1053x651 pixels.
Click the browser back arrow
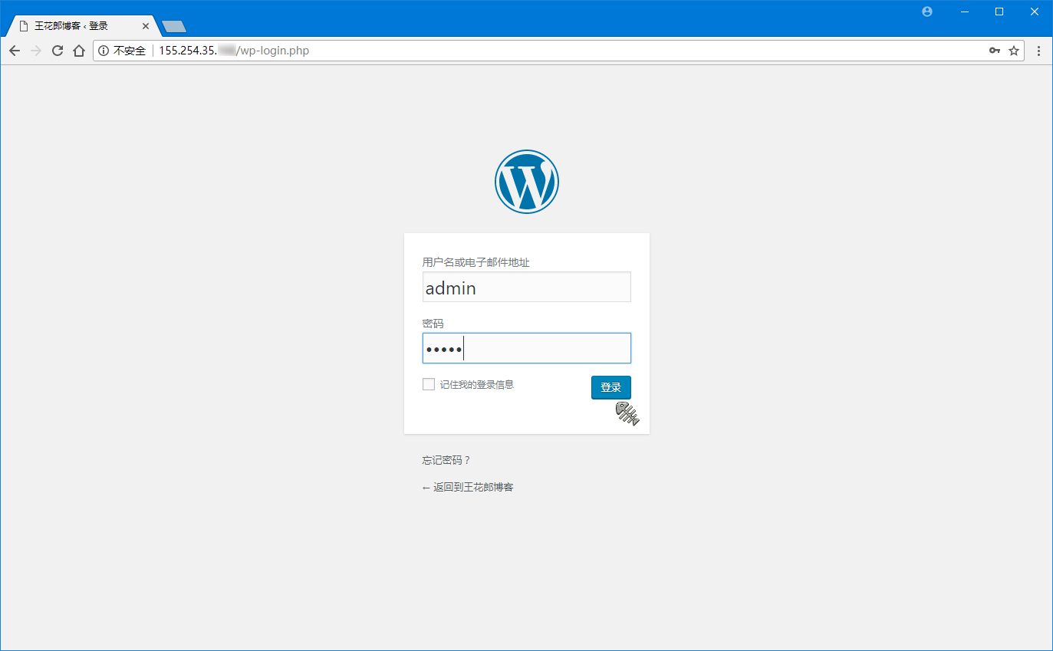pos(15,51)
